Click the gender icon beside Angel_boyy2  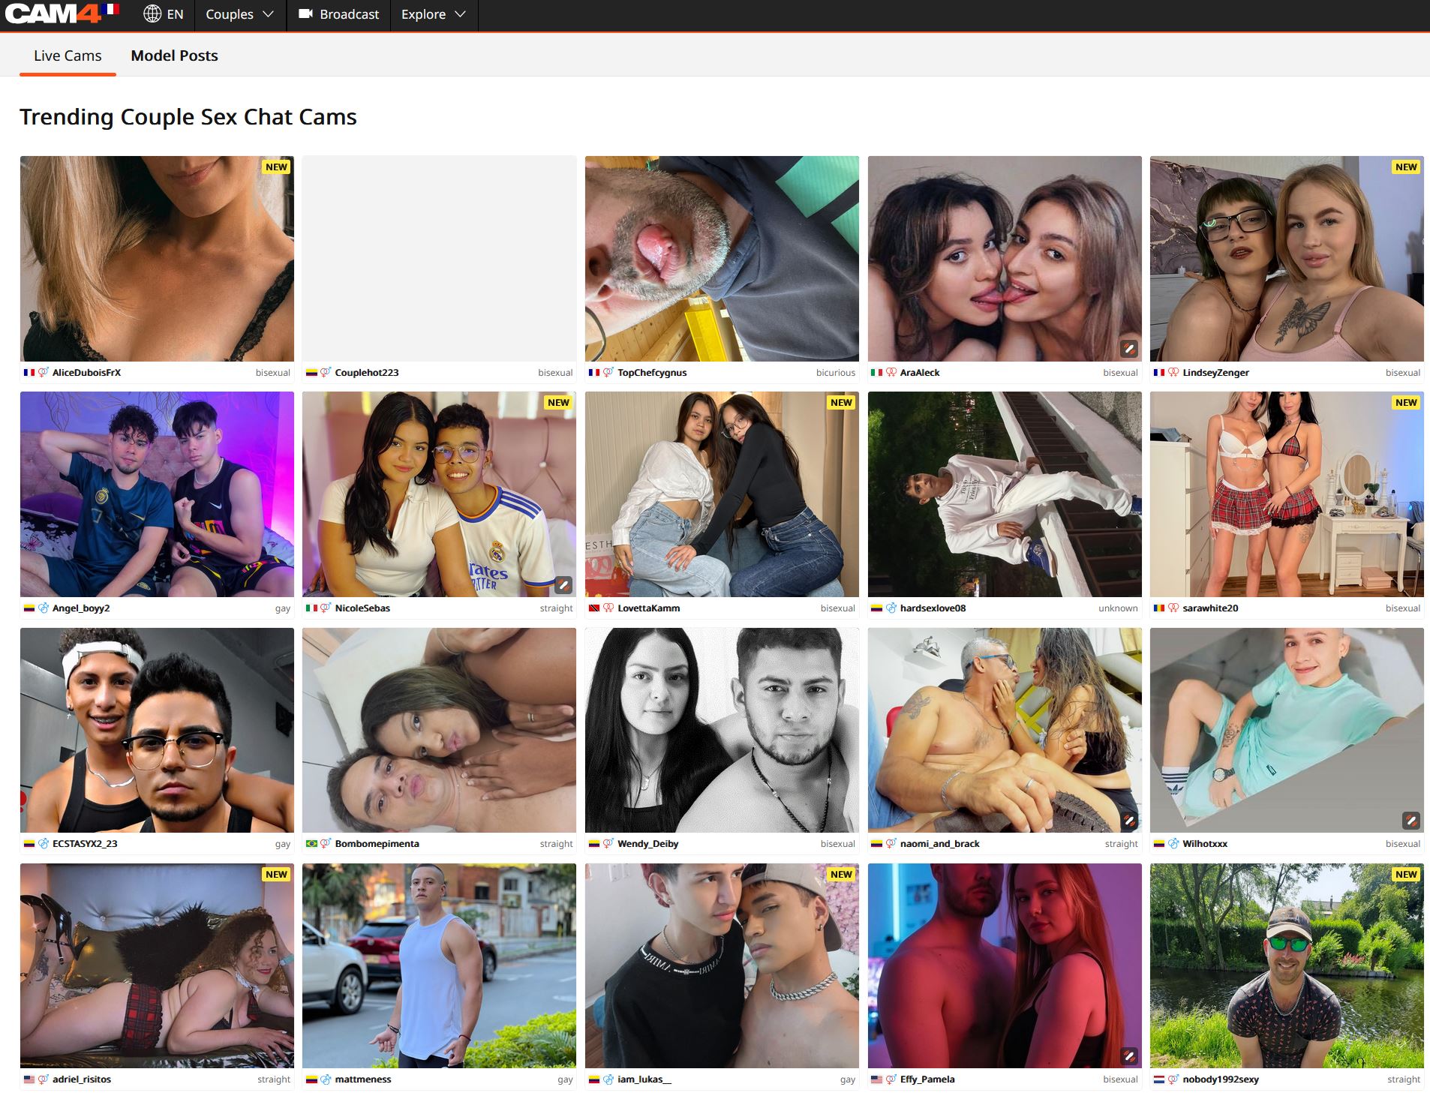[x=44, y=608]
